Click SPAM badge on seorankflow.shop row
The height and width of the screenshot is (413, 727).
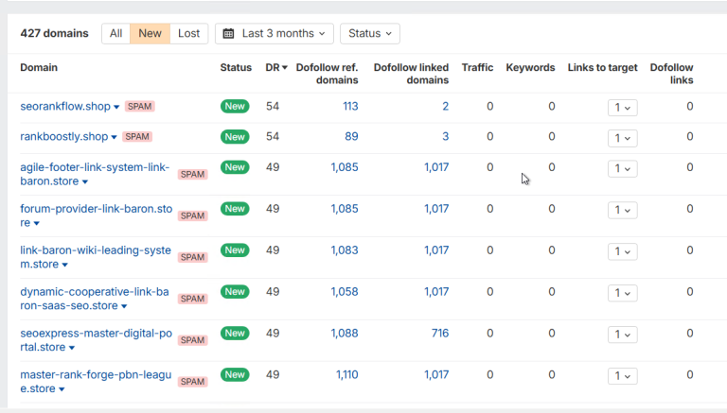pyautogui.click(x=139, y=107)
